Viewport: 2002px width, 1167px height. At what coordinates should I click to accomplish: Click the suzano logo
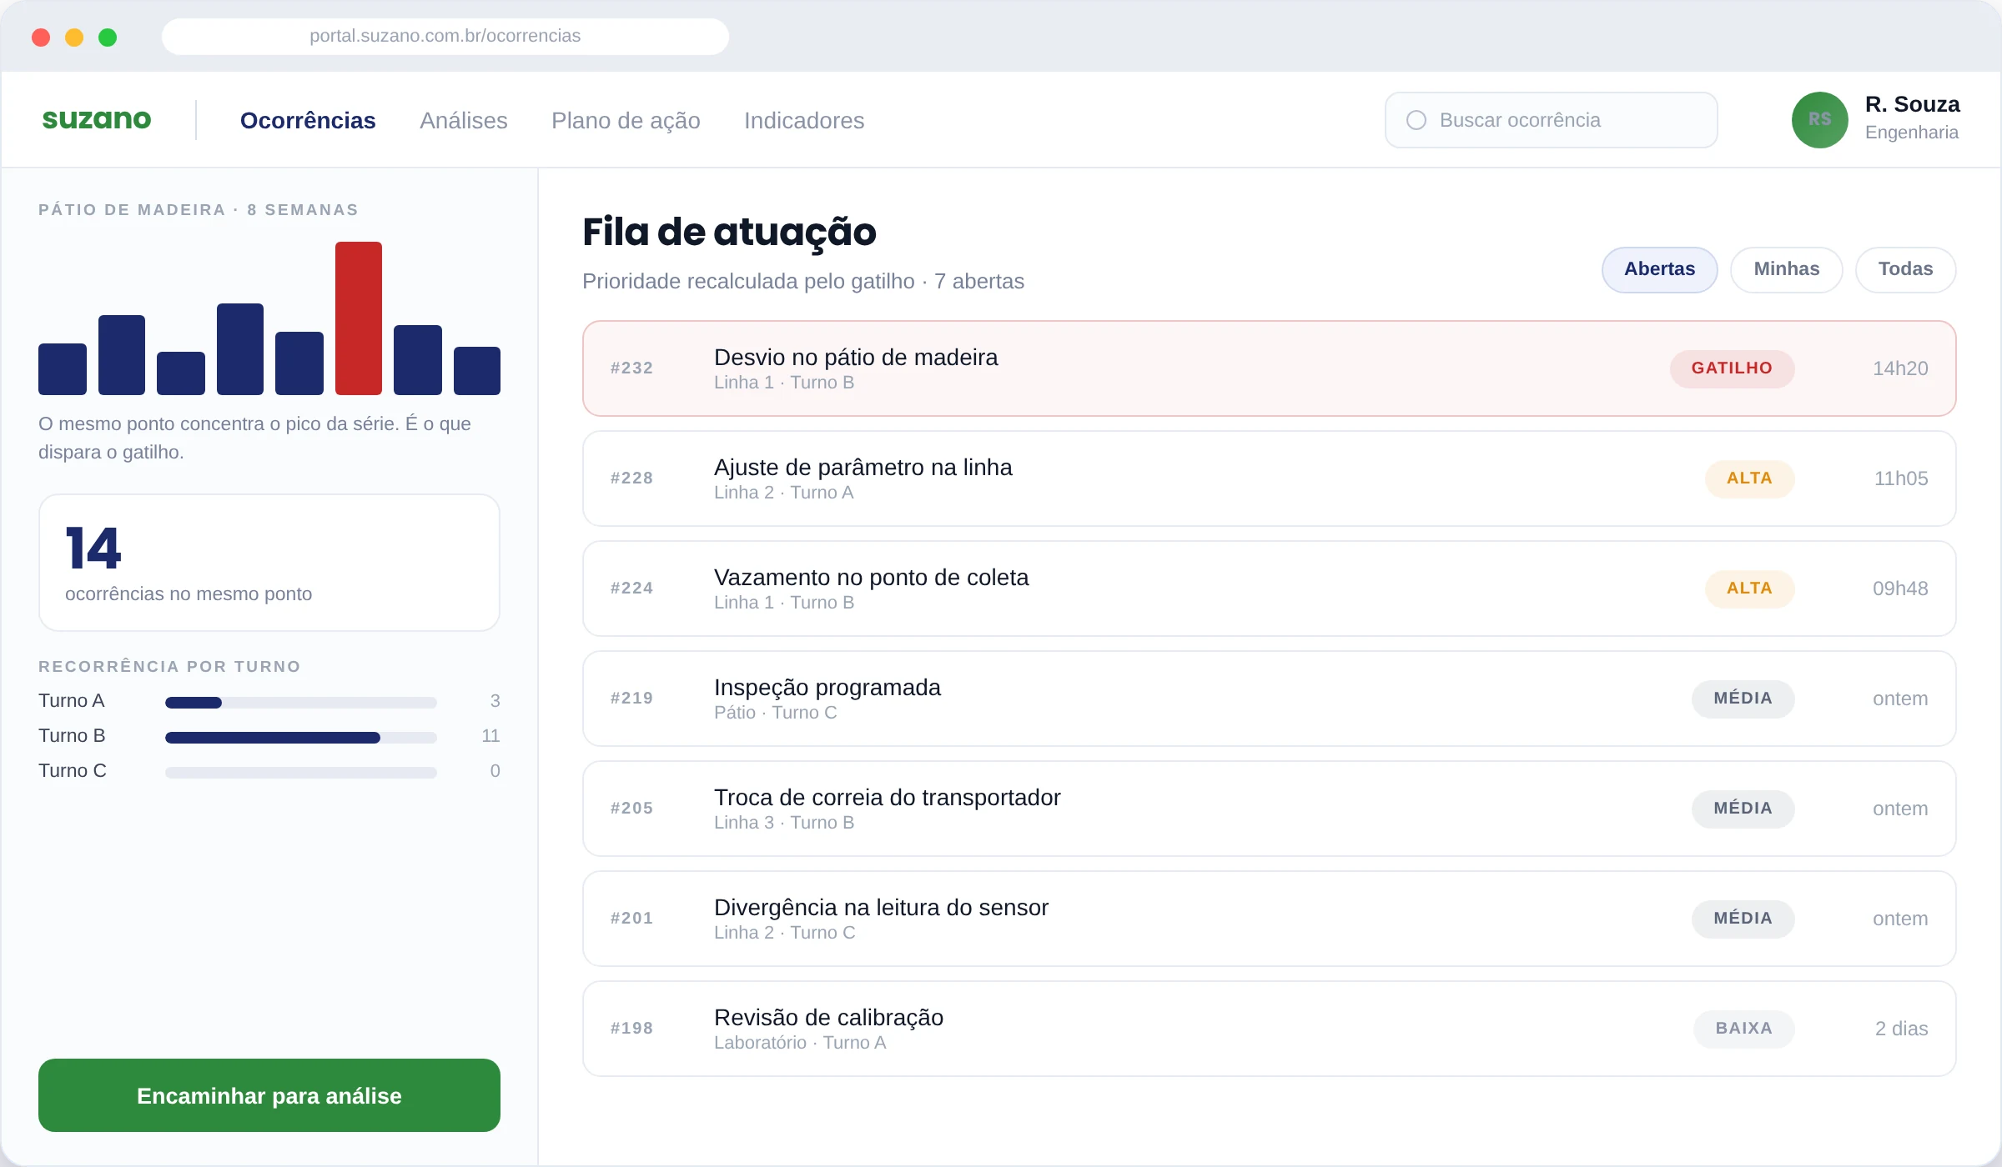pyautogui.click(x=97, y=119)
